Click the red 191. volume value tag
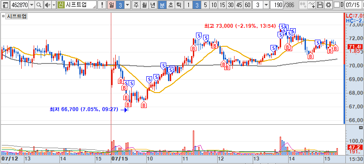Screen dimensions: 364x164 click(x=355, y=152)
